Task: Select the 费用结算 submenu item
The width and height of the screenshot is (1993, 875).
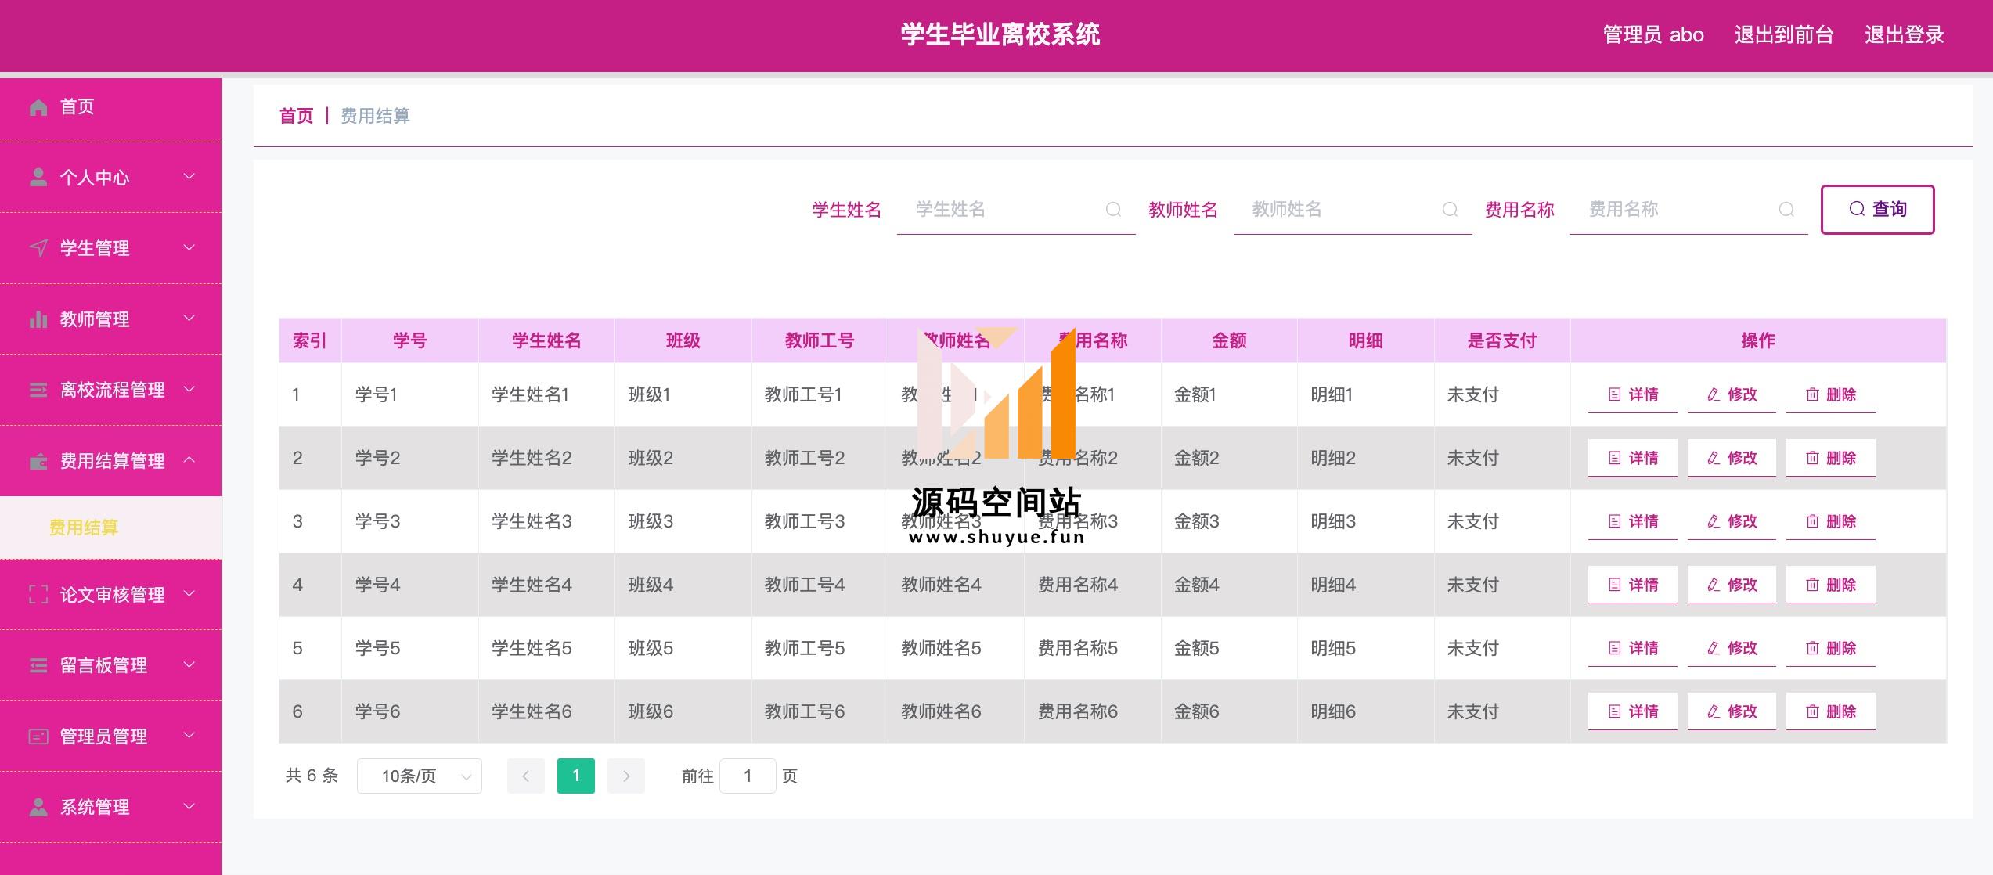Action: [x=84, y=528]
